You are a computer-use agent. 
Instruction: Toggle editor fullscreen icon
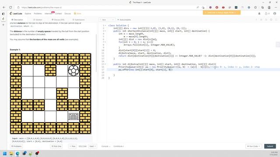coord(276,20)
